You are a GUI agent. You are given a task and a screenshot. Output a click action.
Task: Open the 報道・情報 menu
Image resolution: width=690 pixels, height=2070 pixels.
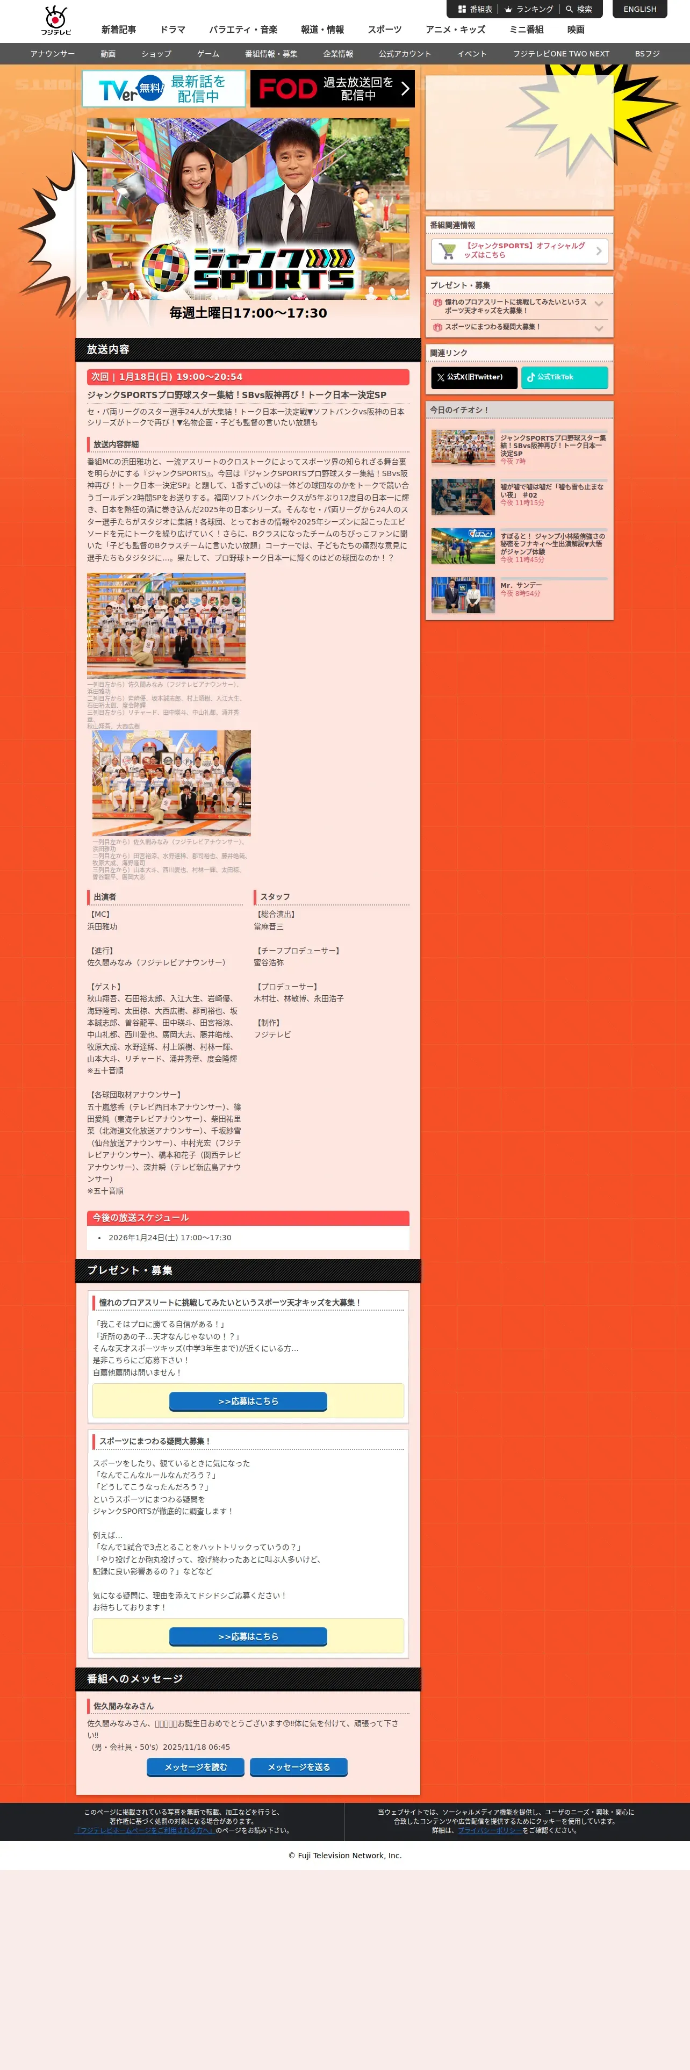[x=323, y=30]
